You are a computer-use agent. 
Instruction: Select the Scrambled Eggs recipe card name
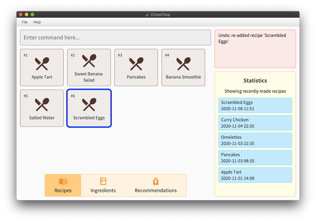89,118
